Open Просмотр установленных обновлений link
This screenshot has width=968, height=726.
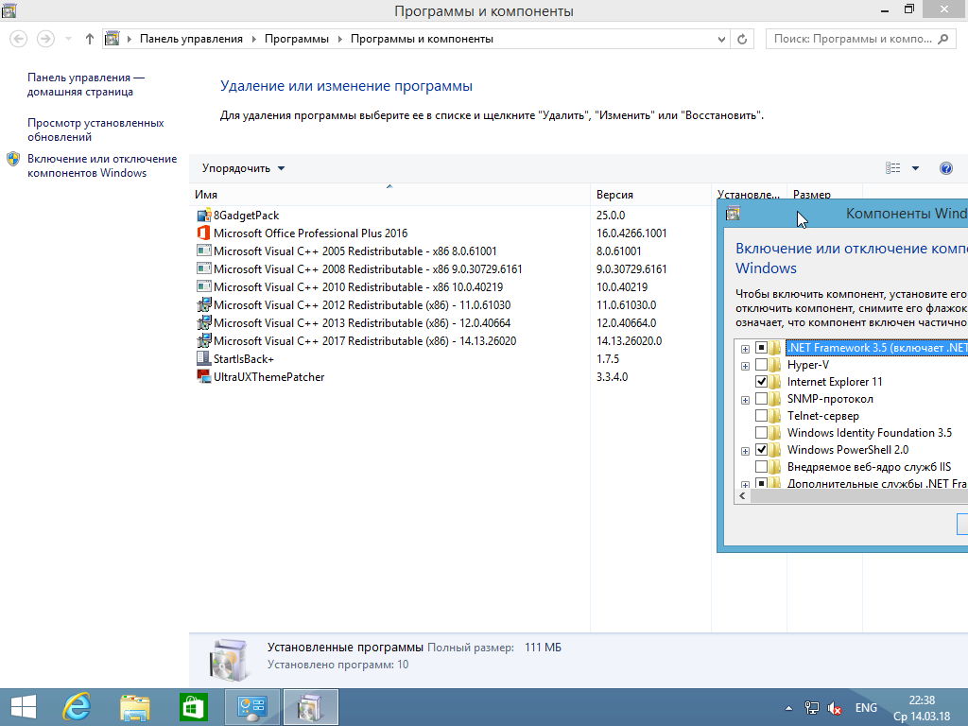(x=95, y=130)
